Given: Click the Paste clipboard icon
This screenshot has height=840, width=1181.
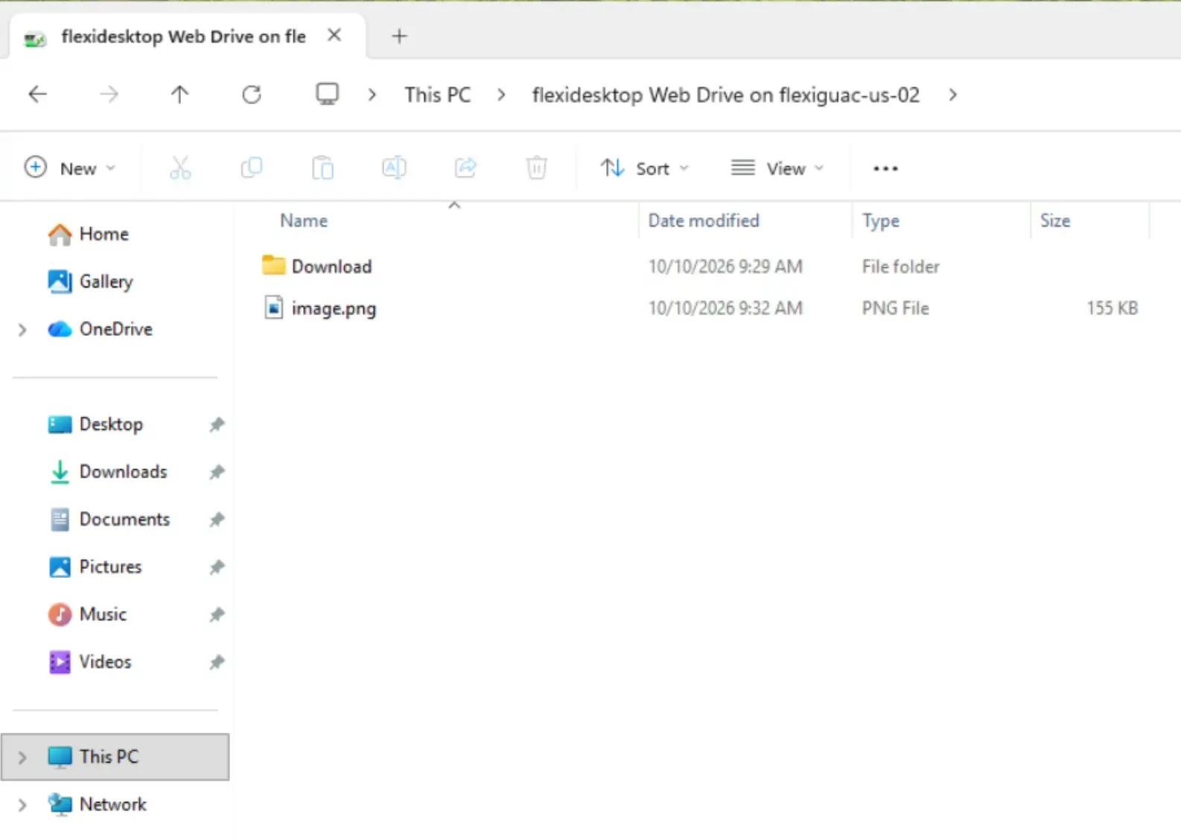Looking at the screenshot, I should click(322, 168).
